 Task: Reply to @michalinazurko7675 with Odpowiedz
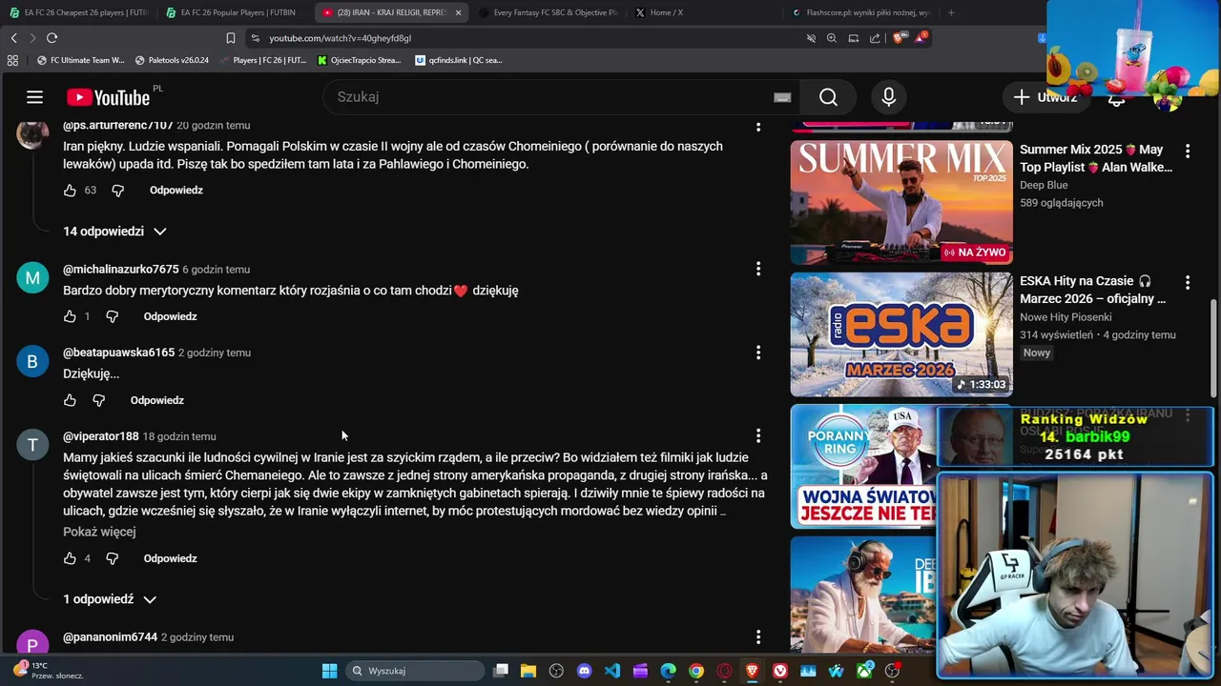pyautogui.click(x=171, y=316)
